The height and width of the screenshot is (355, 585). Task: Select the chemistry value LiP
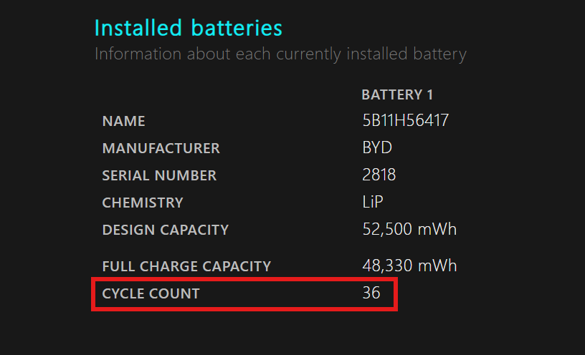pos(374,203)
